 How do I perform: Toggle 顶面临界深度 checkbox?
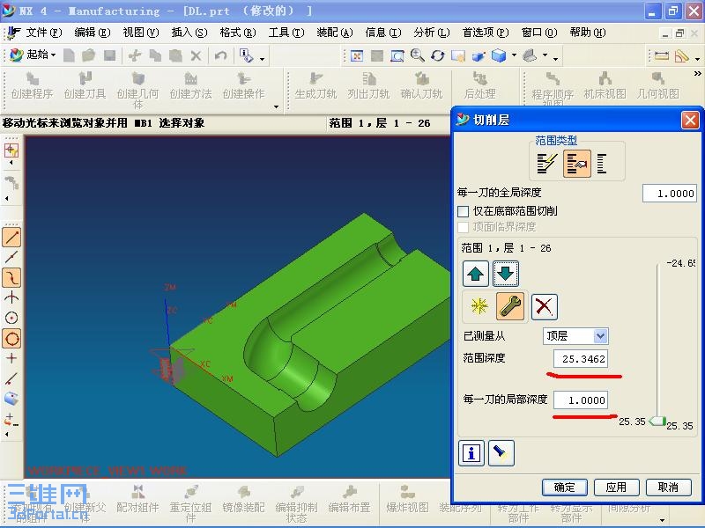tap(464, 227)
